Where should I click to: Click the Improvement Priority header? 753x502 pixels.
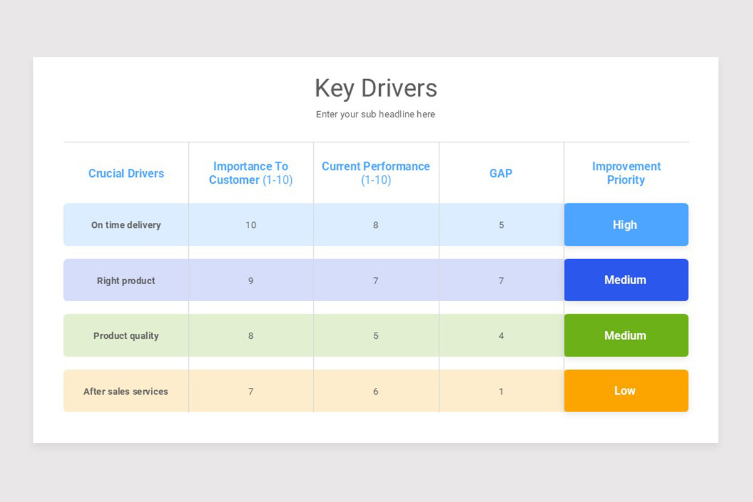point(626,173)
